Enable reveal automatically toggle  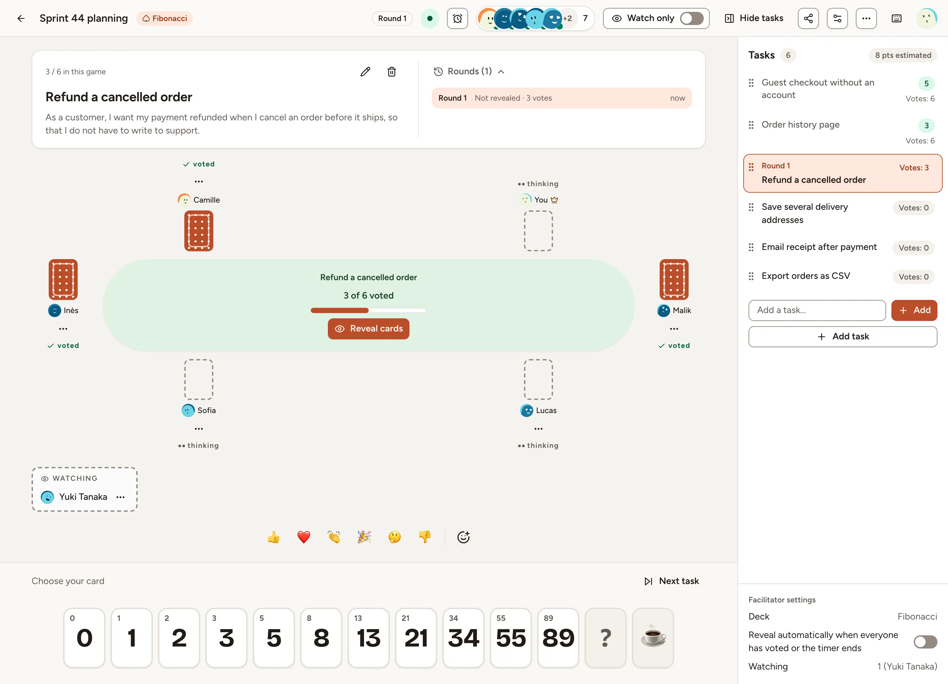click(925, 641)
